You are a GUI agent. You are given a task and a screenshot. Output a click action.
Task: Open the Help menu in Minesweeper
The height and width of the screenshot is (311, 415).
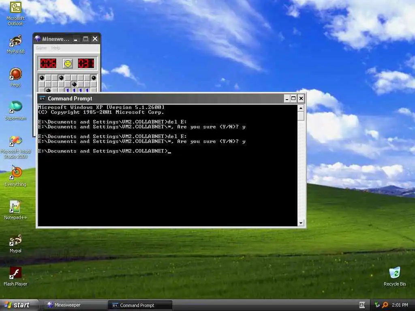click(x=56, y=48)
